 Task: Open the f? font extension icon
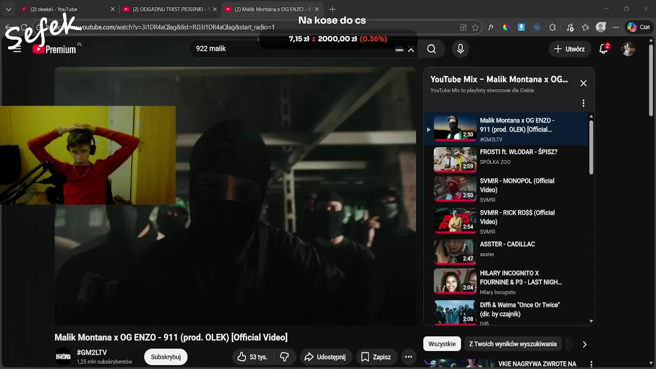click(x=490, y=28)
